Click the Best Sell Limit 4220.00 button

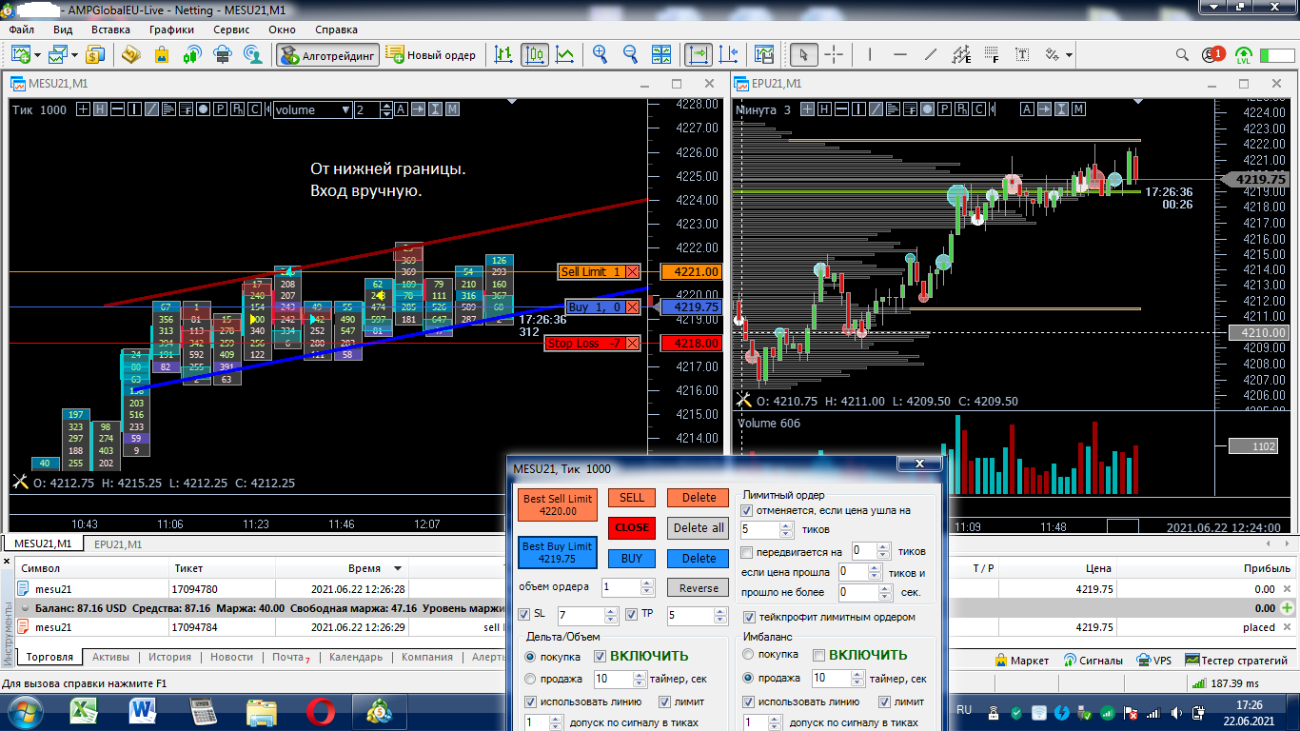pyautogui.click(x=558, y=504)
